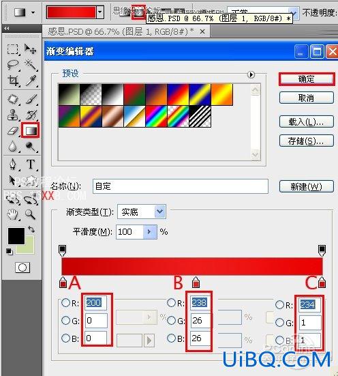This screenshot has width=338, height=376.
Task: Select the R radio for stop C
Action: point(279,304)
